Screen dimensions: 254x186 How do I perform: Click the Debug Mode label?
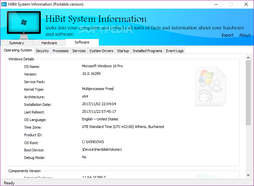tap(35, 158)
